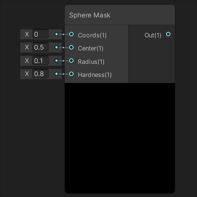
Task: Select the small dot connector next to value 0.5
Action: pyautogui.click(x=56, y=47)
